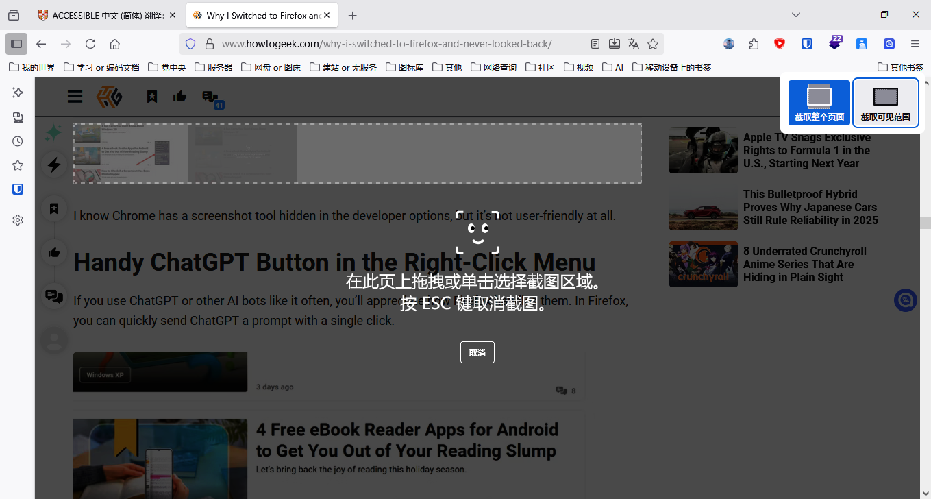Show browsing history in the sidebar
Image resolution: width=931 pixels, height=499 pixels.
(18, 141)
